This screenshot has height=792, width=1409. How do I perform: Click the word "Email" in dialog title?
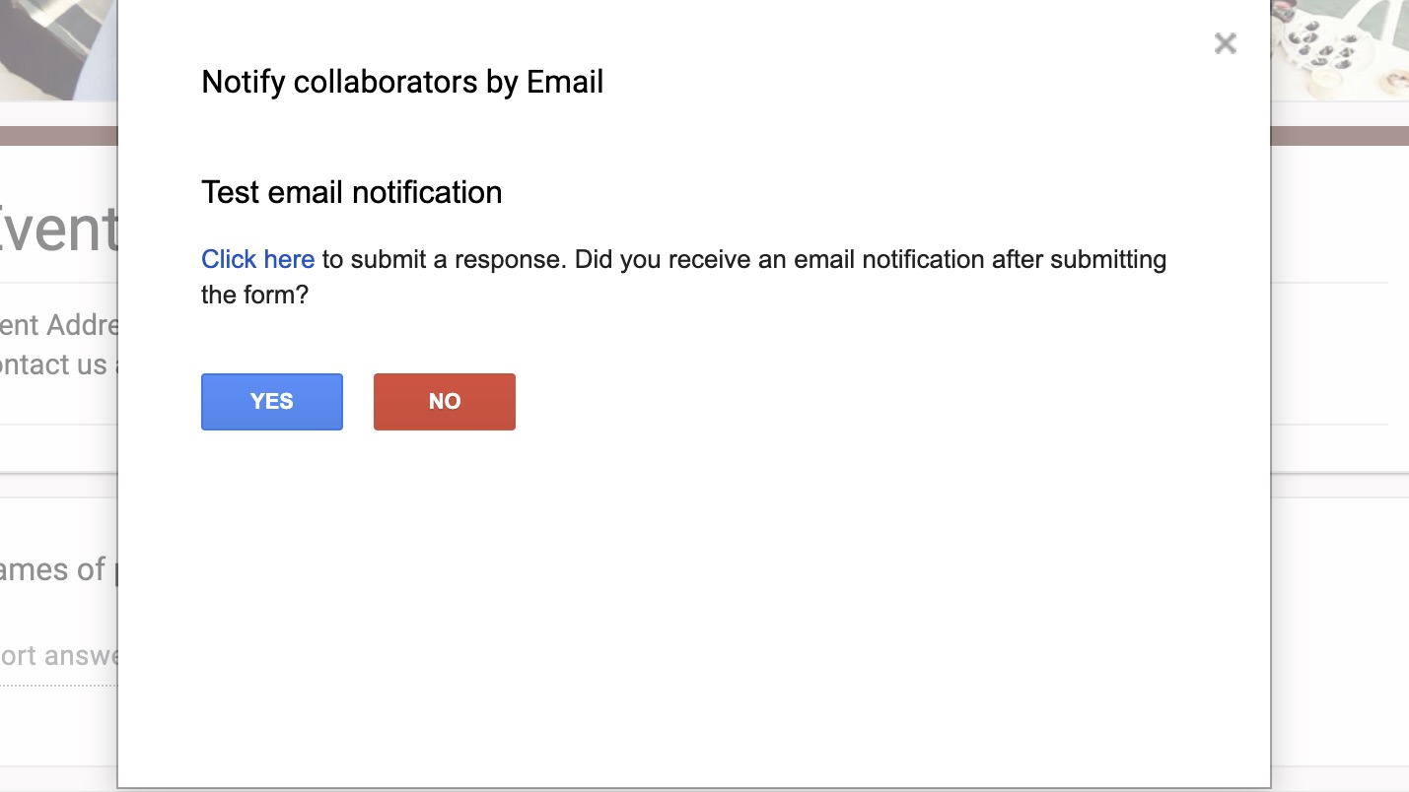pos(564,82)
